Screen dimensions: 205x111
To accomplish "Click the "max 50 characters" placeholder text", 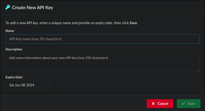I will point(47,39).
